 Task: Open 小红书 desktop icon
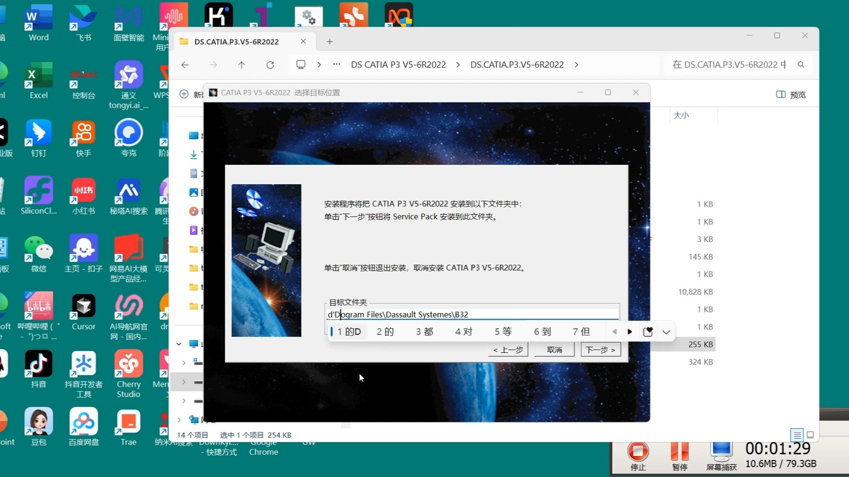(x=84, y=196)
